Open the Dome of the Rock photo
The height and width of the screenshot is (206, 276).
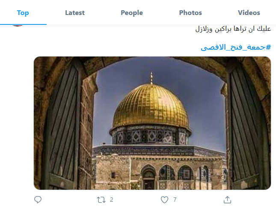[x=152, y=123]
